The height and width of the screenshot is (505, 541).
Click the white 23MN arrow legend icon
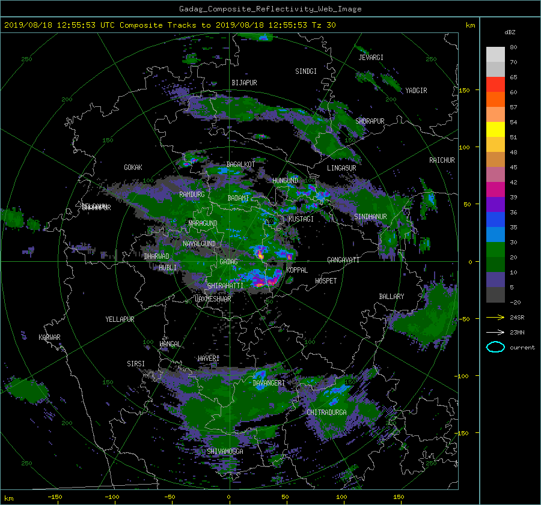point(495,332)
